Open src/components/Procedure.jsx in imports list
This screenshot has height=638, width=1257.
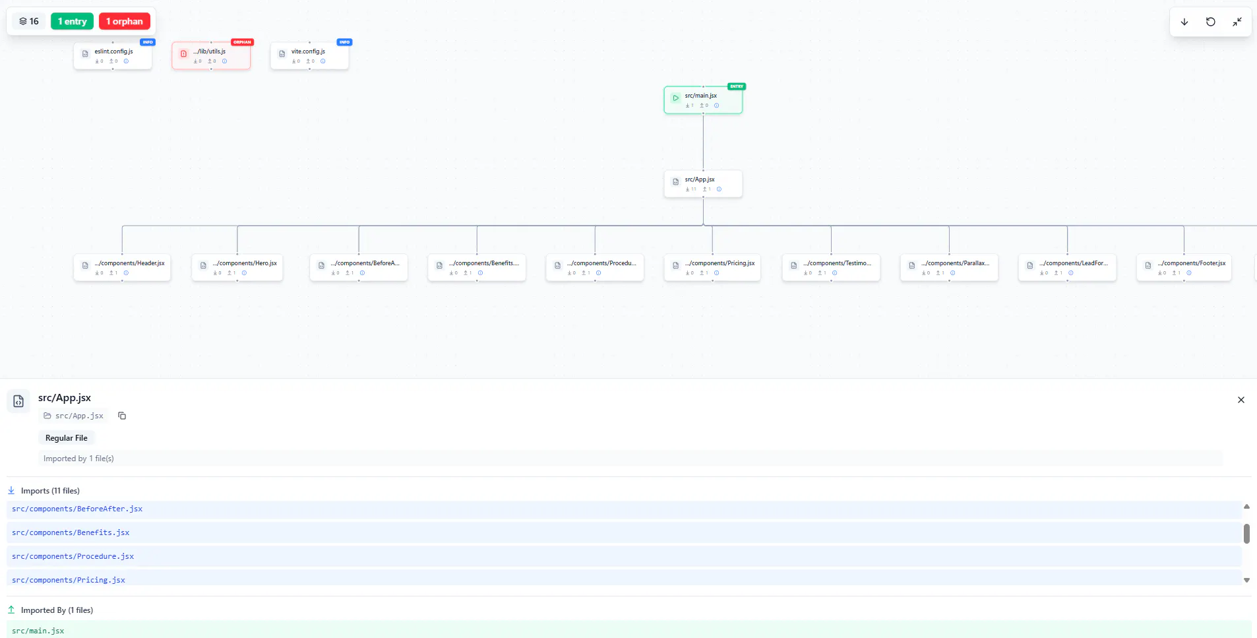click(x=624, y=557)
